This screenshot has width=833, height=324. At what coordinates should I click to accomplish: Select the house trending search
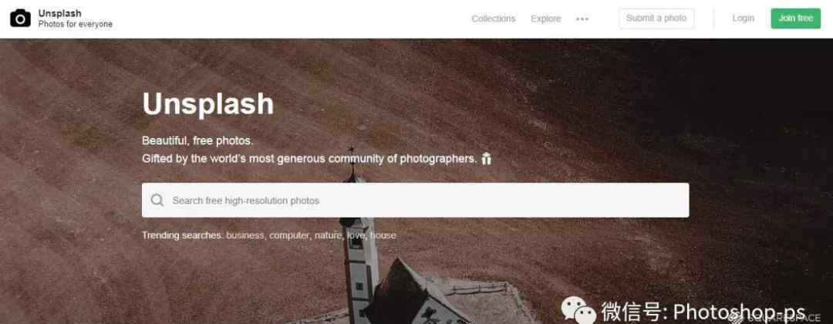pyautogui.click(x=383, y=235)
